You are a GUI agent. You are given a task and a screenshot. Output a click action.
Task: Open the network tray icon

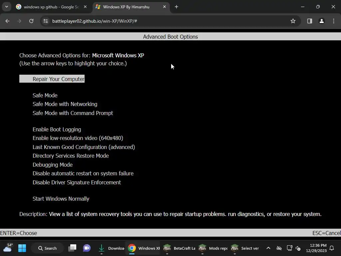(x=289, y=248)
